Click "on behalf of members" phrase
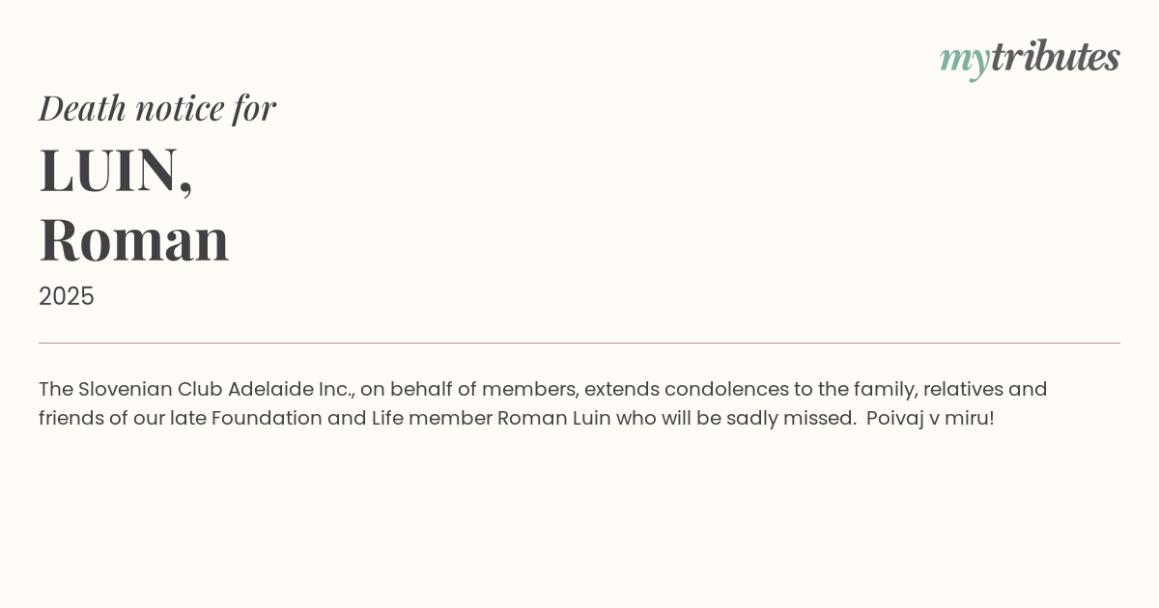This screenshot has width=1159, height=608. point(468,389)
